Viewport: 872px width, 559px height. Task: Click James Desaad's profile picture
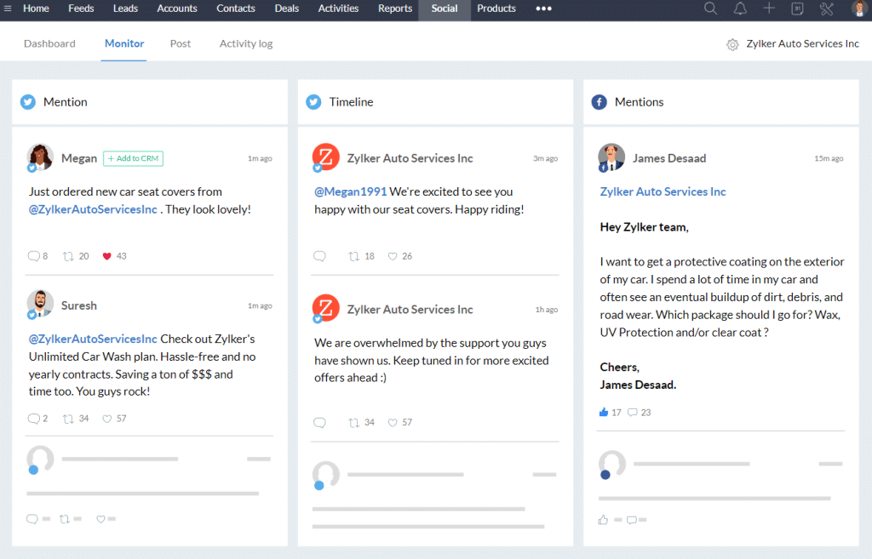(611, 157)
